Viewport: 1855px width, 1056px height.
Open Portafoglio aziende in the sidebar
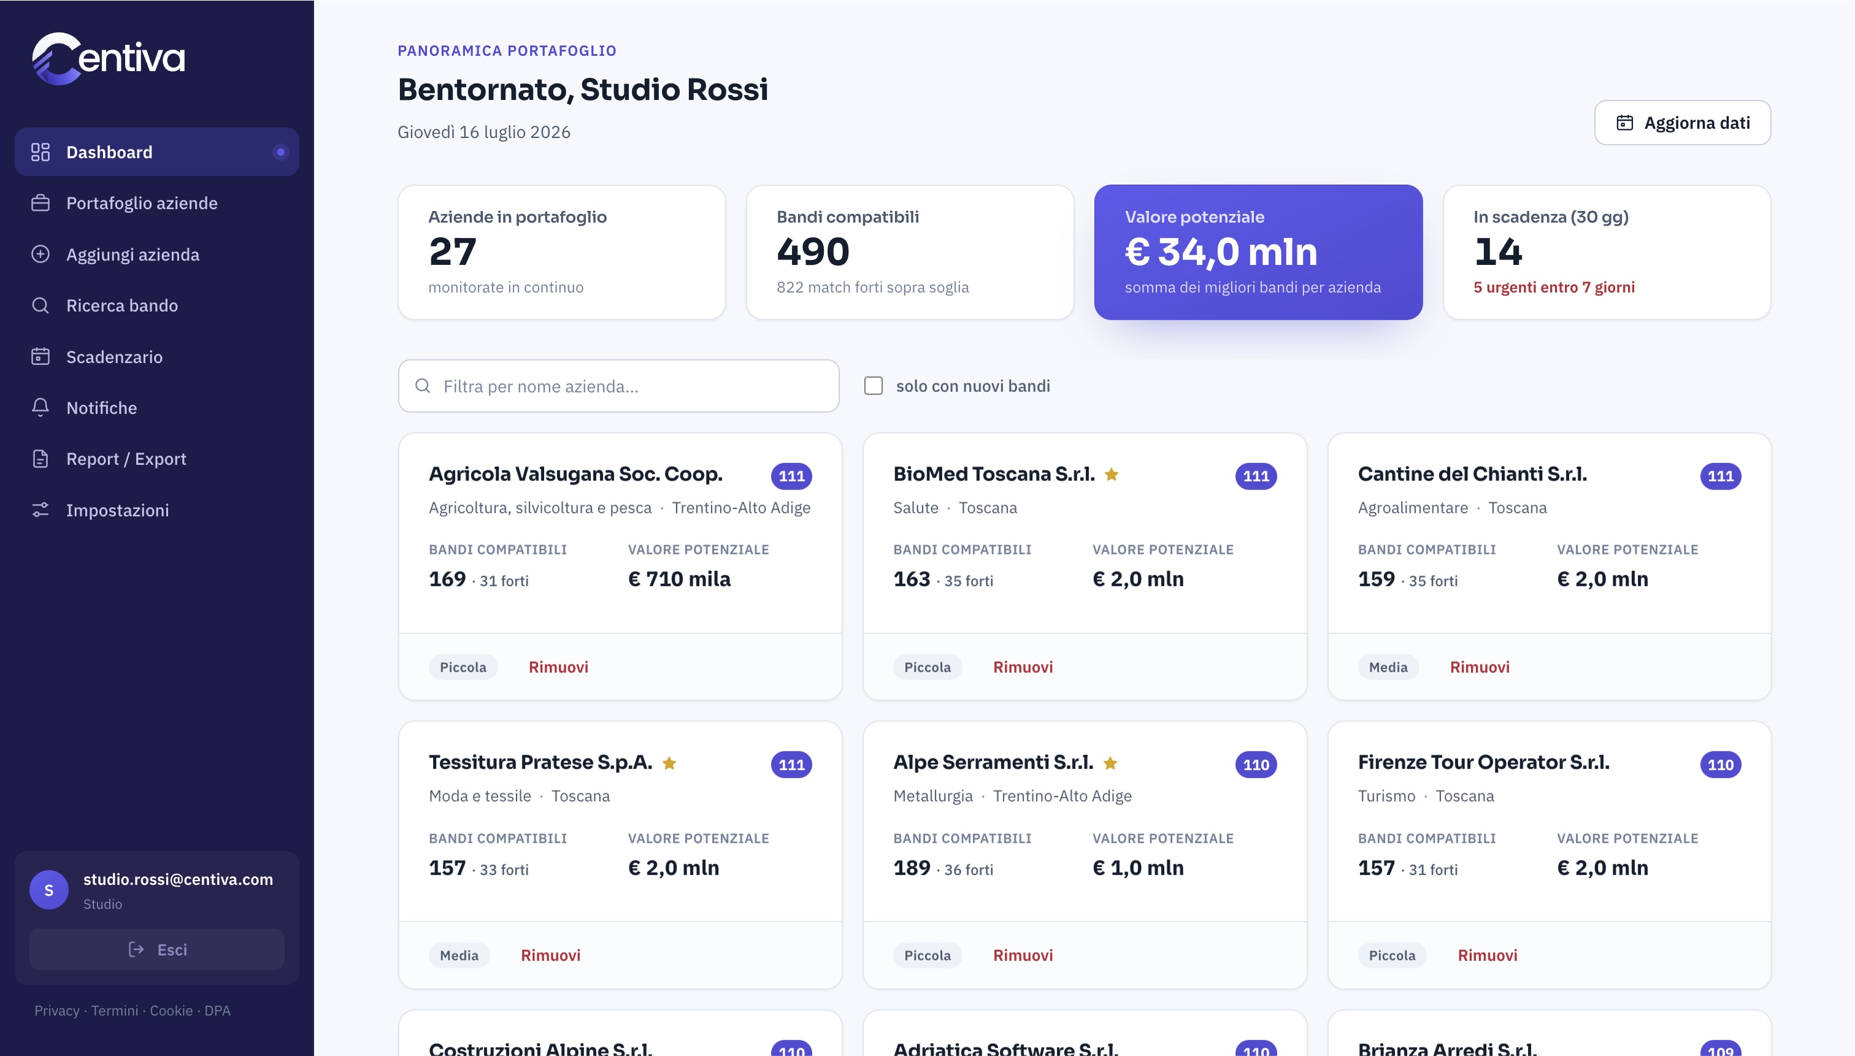coord(156,203)
